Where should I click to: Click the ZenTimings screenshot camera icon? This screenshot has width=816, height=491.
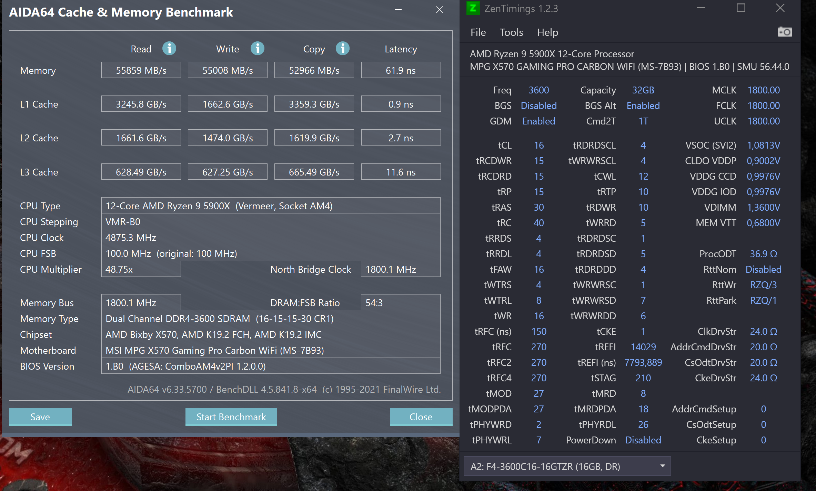785,32
